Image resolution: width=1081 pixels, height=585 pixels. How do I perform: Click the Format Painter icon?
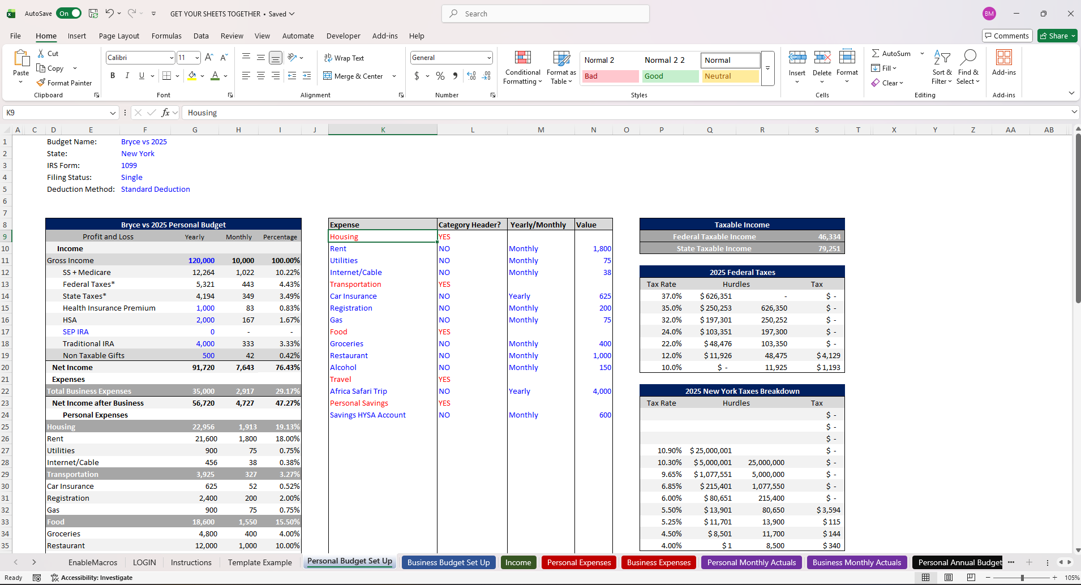pyautogui.click(x=41, y=83)
